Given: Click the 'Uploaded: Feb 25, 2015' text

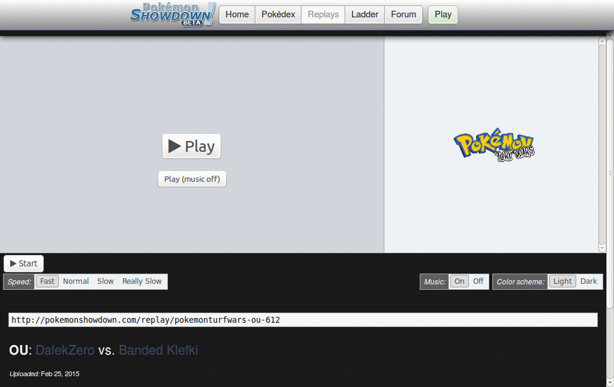Looking at the screenshot, I should (44, 374).
